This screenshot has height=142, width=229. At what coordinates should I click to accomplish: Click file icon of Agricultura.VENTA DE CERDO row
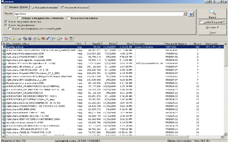tap(4, 119)
